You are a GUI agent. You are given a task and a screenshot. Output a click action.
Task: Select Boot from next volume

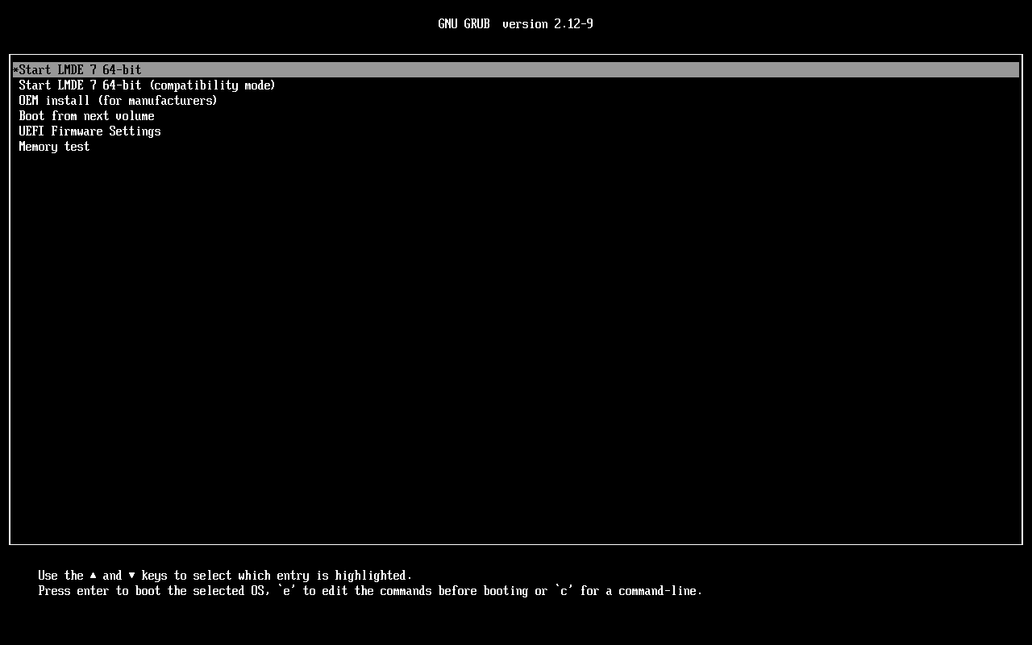click(86, 115)
